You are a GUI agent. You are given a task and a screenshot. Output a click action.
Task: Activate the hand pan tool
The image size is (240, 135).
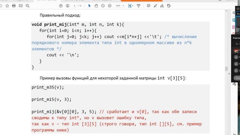coord(96,6)
